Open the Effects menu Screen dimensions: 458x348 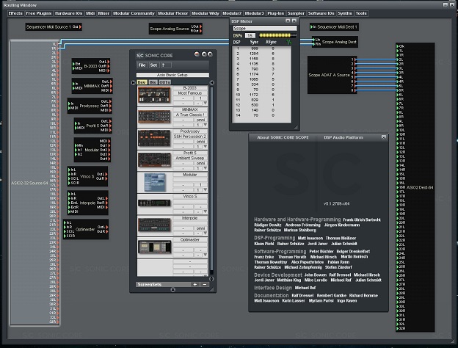coord(15,13)
